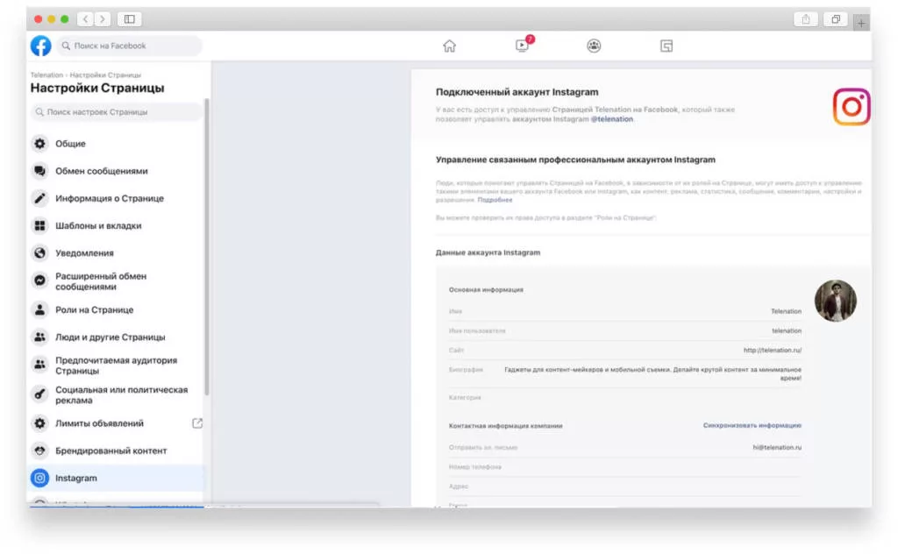Open the Pages feed icon in top navigation
898x554 pixels.
point(666,46)
